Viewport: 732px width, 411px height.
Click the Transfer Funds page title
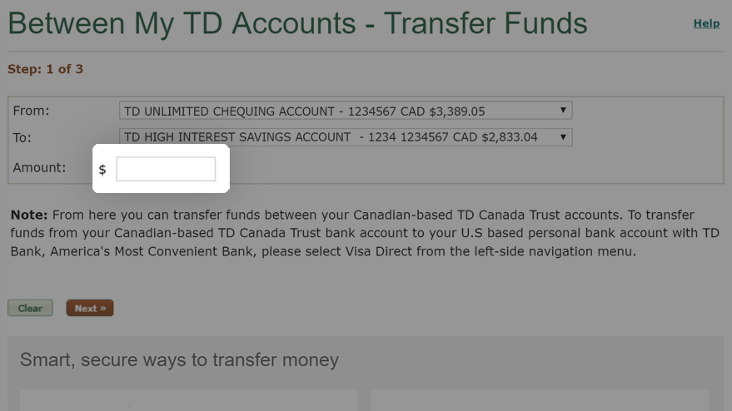(x=297, y=22)
